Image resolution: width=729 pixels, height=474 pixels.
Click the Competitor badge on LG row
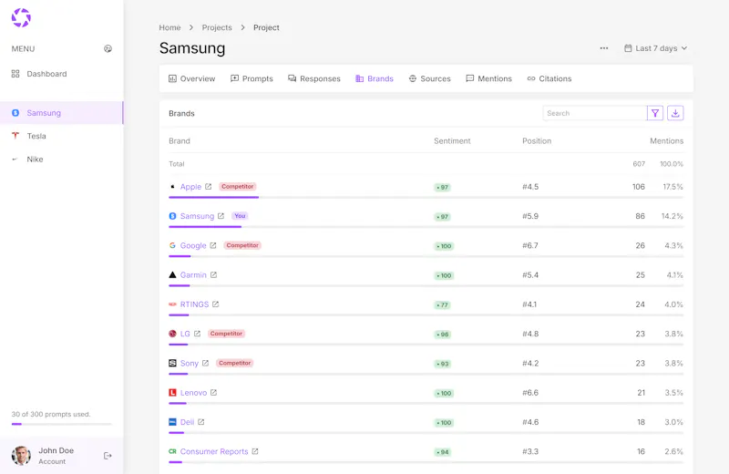point(226,334)
